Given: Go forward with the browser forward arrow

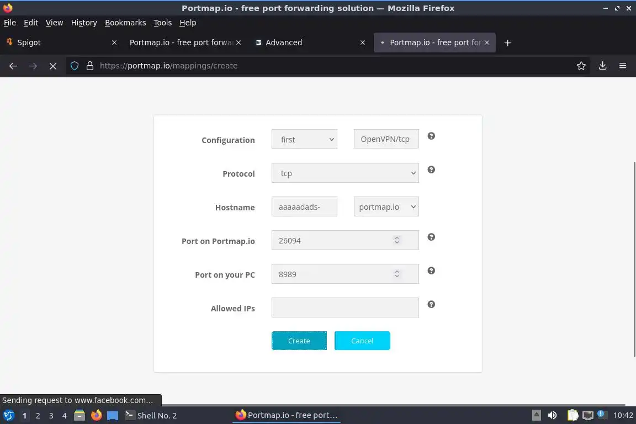Looking at the screenshot, I should 33,66.
